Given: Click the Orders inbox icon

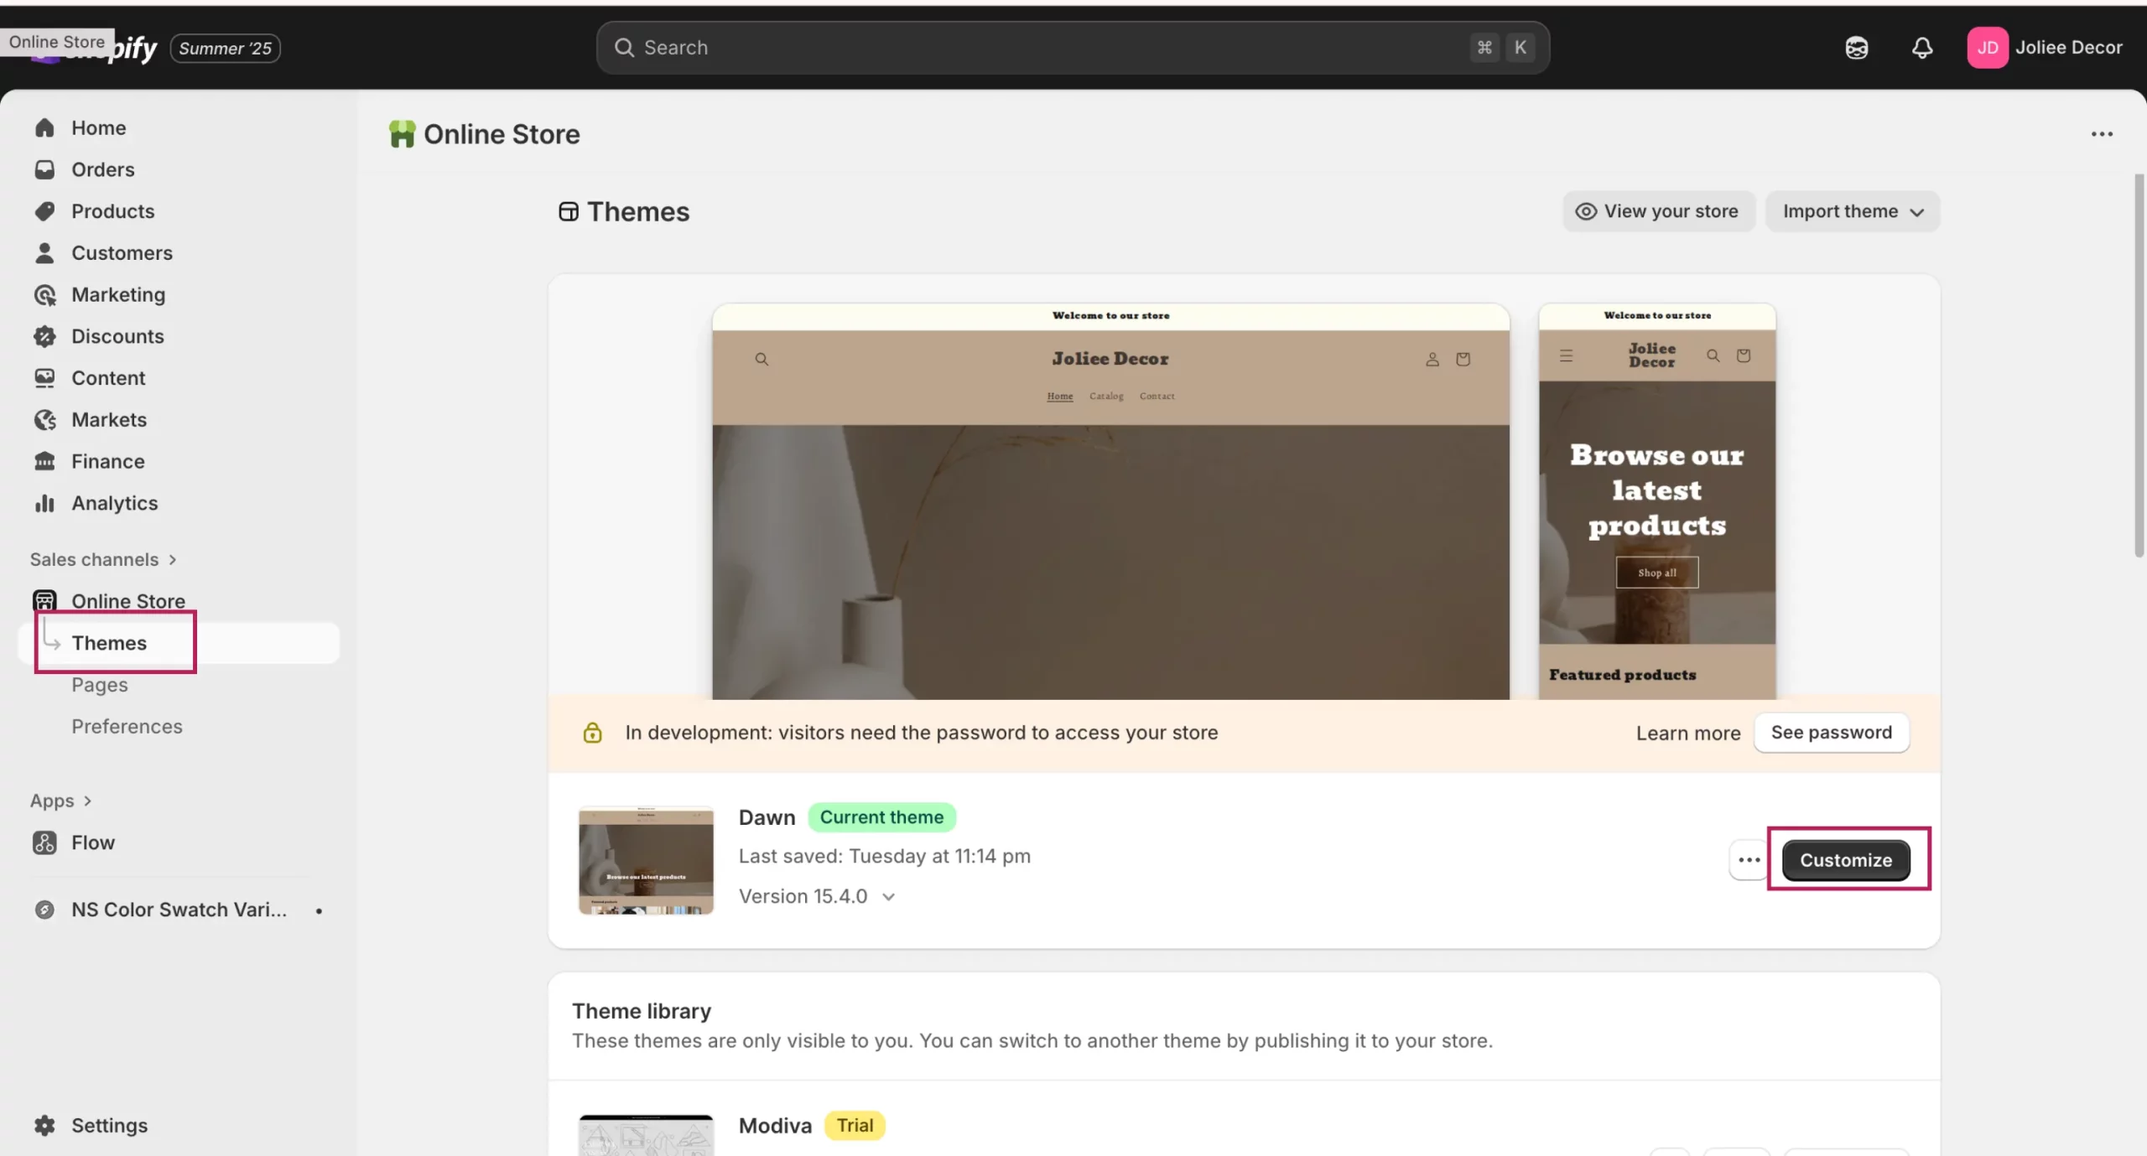Looking at the screenshot, I should [44, 169].
